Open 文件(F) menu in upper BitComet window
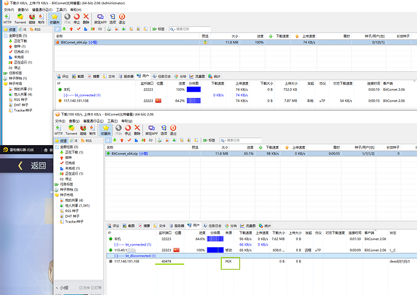 pyautogui.click(x=9, y=10)
